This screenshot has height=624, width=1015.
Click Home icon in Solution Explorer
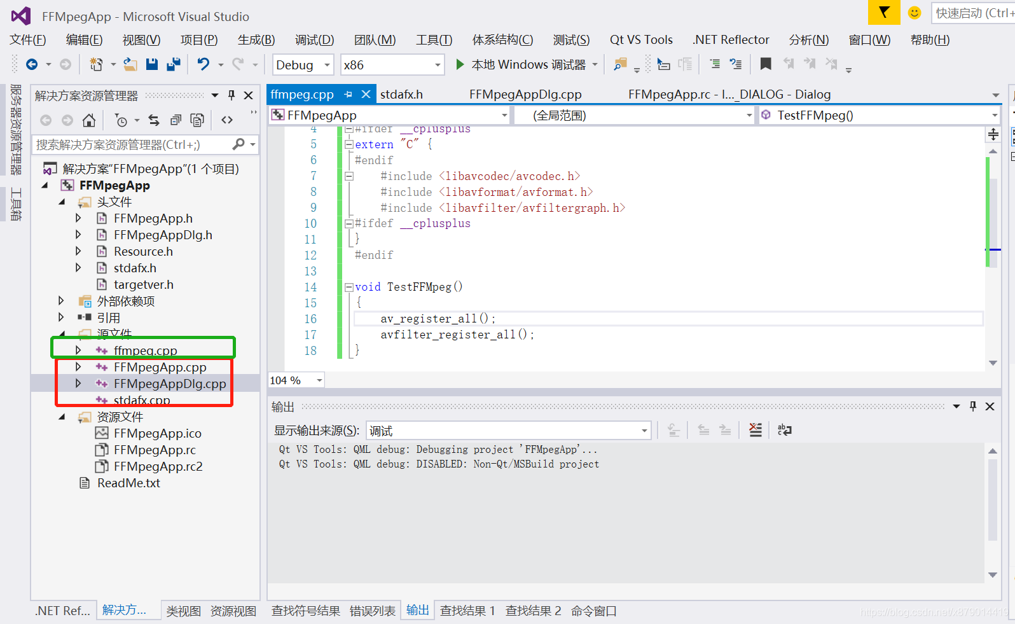pos(89,120)
